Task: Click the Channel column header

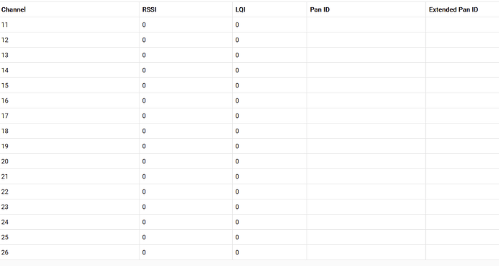Action: (x=13, y=9)
